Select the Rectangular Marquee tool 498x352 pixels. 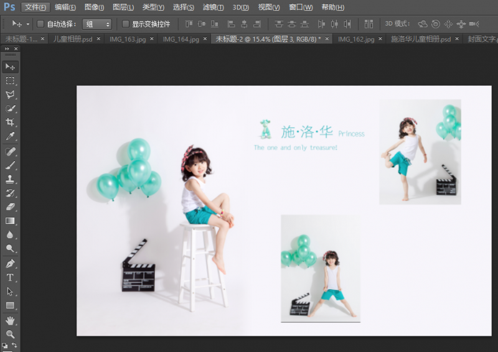[10, 81]
